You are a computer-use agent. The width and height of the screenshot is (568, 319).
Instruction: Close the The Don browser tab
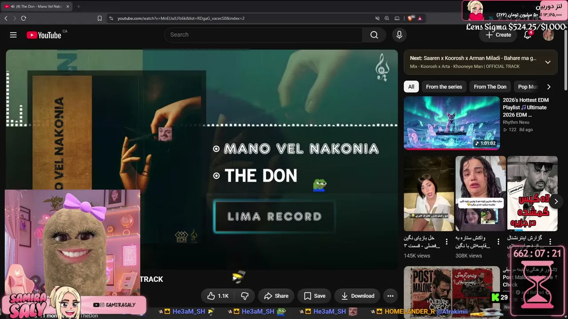[x=67, y=6]
